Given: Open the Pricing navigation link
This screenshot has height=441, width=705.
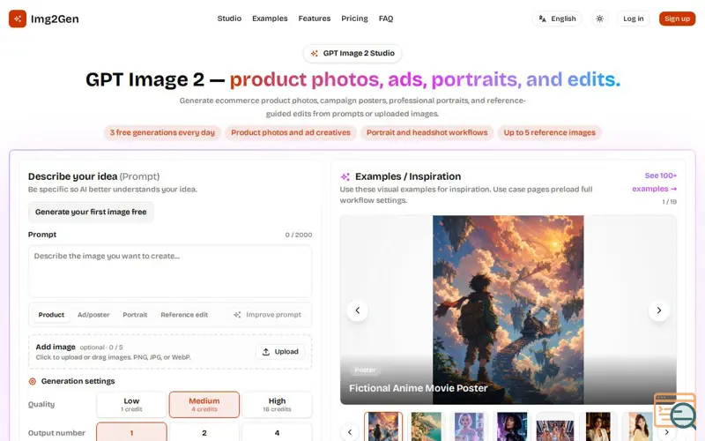Looking at the screenshot, I should click(354, 19).
